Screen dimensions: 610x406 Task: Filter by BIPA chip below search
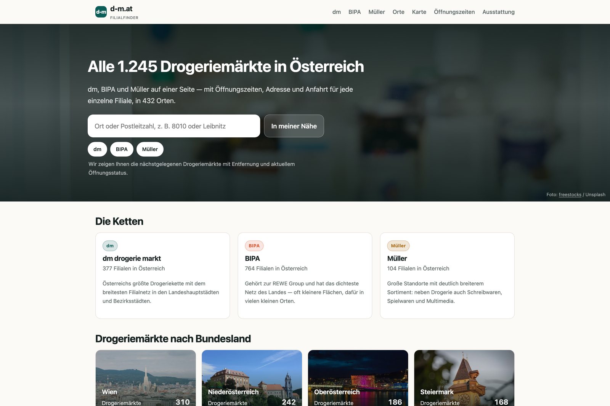tap(122, 149)
